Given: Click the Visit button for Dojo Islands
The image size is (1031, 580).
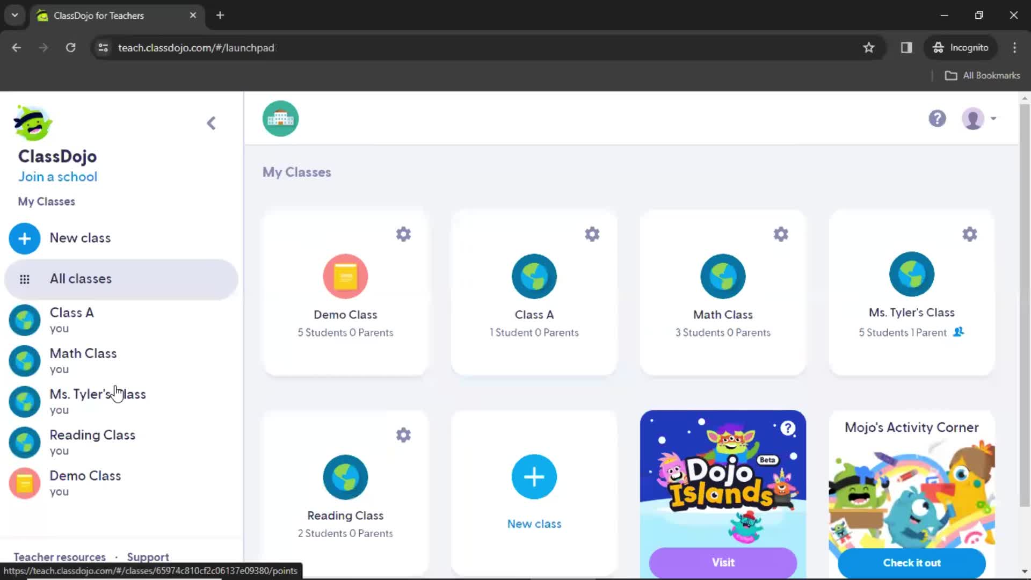Looking at the screenshot, I should pos(723,562).
